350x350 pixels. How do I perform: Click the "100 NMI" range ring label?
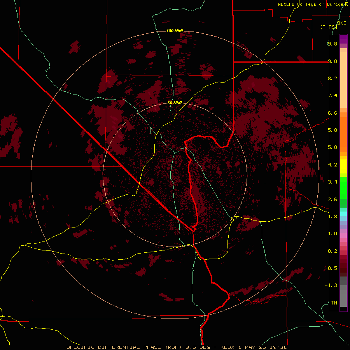coord(175,31)
